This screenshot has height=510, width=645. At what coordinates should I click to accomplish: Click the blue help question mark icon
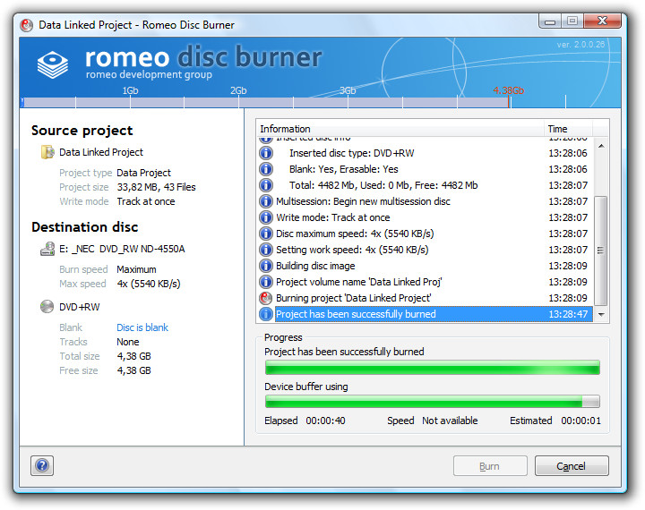click(x=42, y=465)
